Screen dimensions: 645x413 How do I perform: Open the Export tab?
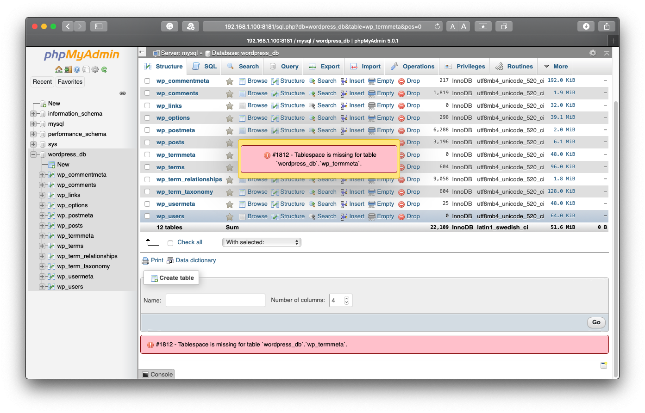(x=324, y=67)
